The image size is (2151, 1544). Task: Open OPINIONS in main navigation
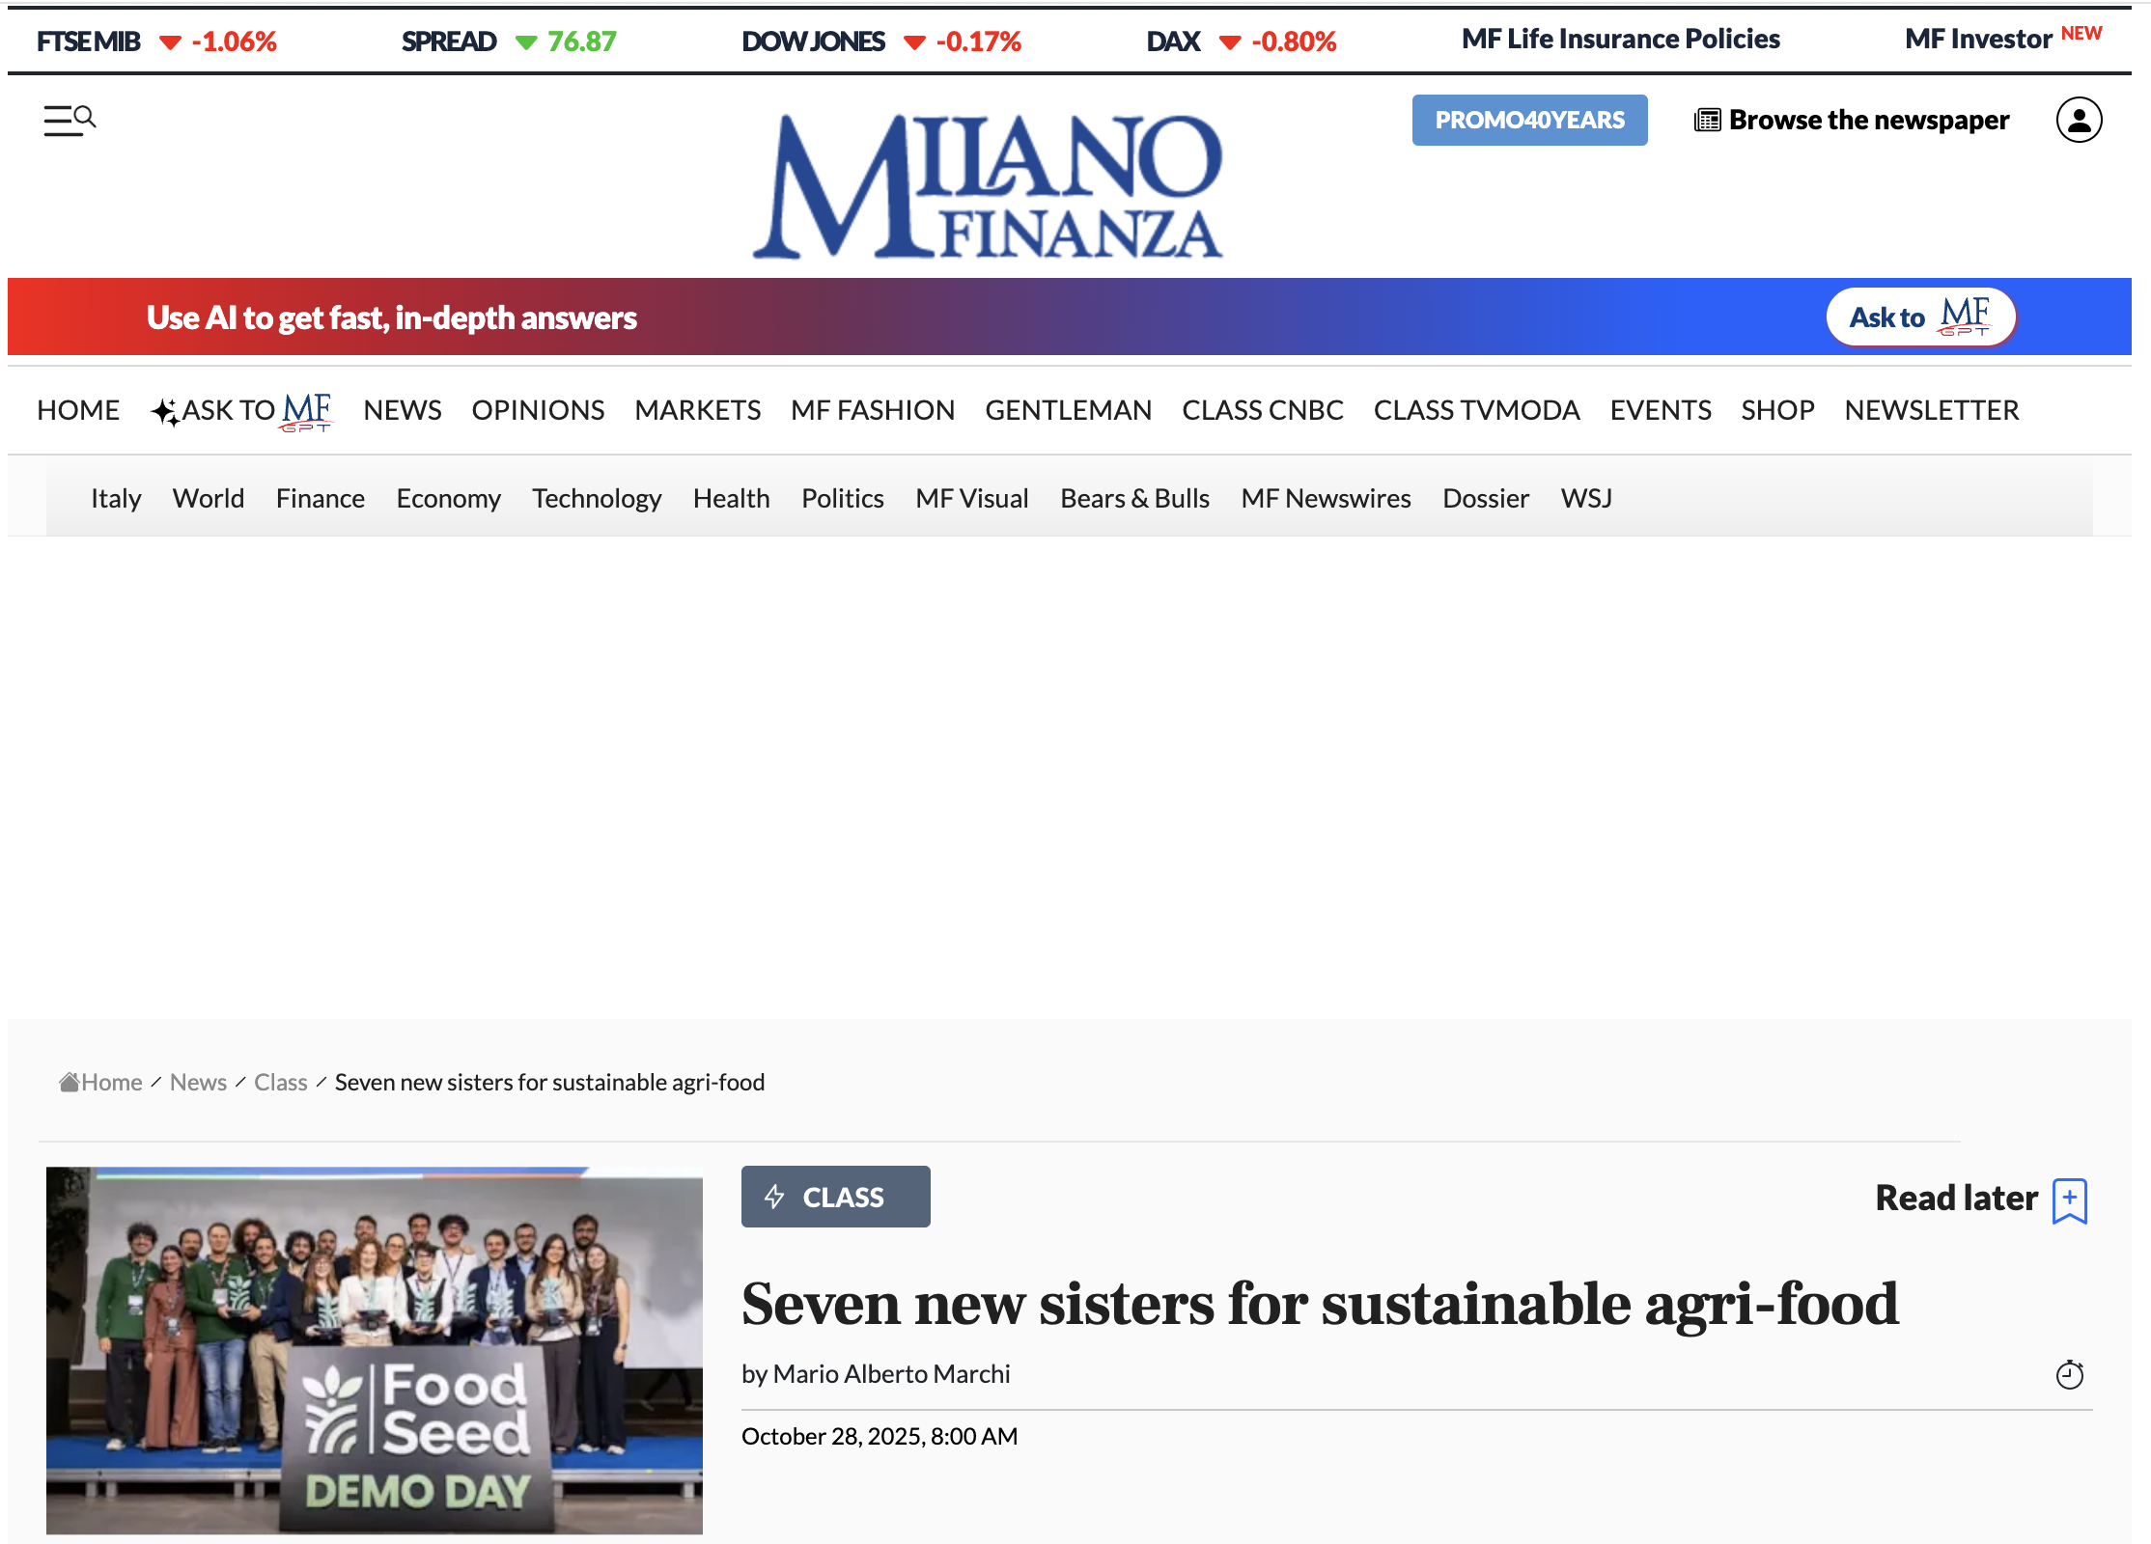click(x=538, y=410)
